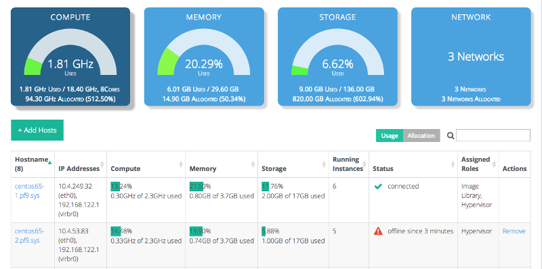Open host centos65-1.pf9.sys link
The height and width of the screenshot is (269, 542).
click(29, 191)
